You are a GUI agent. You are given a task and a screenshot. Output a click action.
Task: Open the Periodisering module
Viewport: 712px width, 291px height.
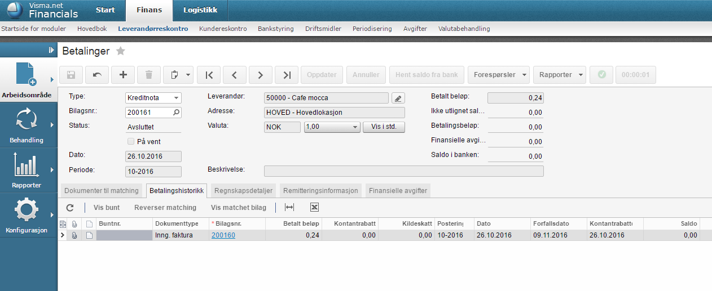372,29
